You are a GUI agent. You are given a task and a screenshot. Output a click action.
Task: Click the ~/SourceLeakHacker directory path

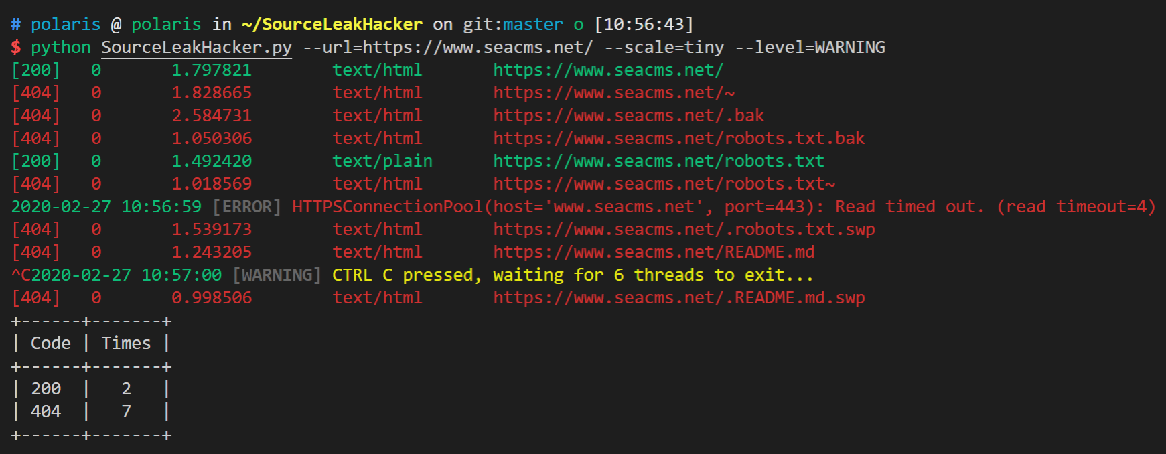332,24
